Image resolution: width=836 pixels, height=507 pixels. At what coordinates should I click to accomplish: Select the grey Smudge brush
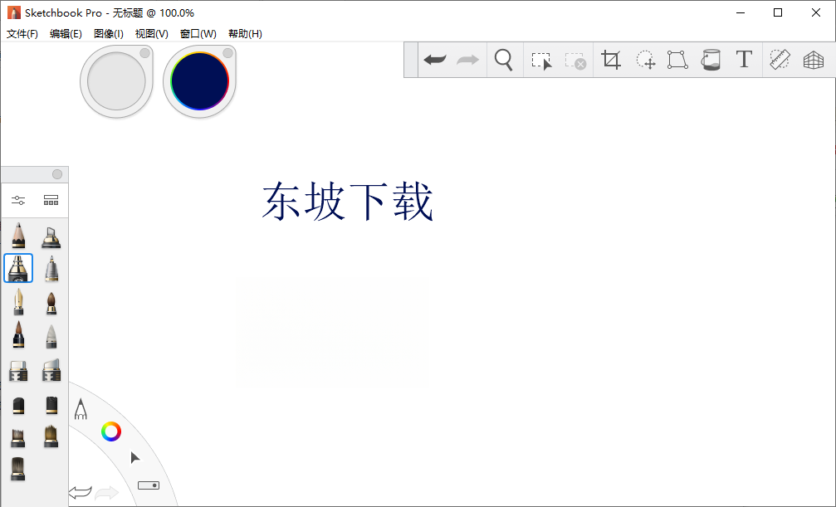tap(51, 336)
